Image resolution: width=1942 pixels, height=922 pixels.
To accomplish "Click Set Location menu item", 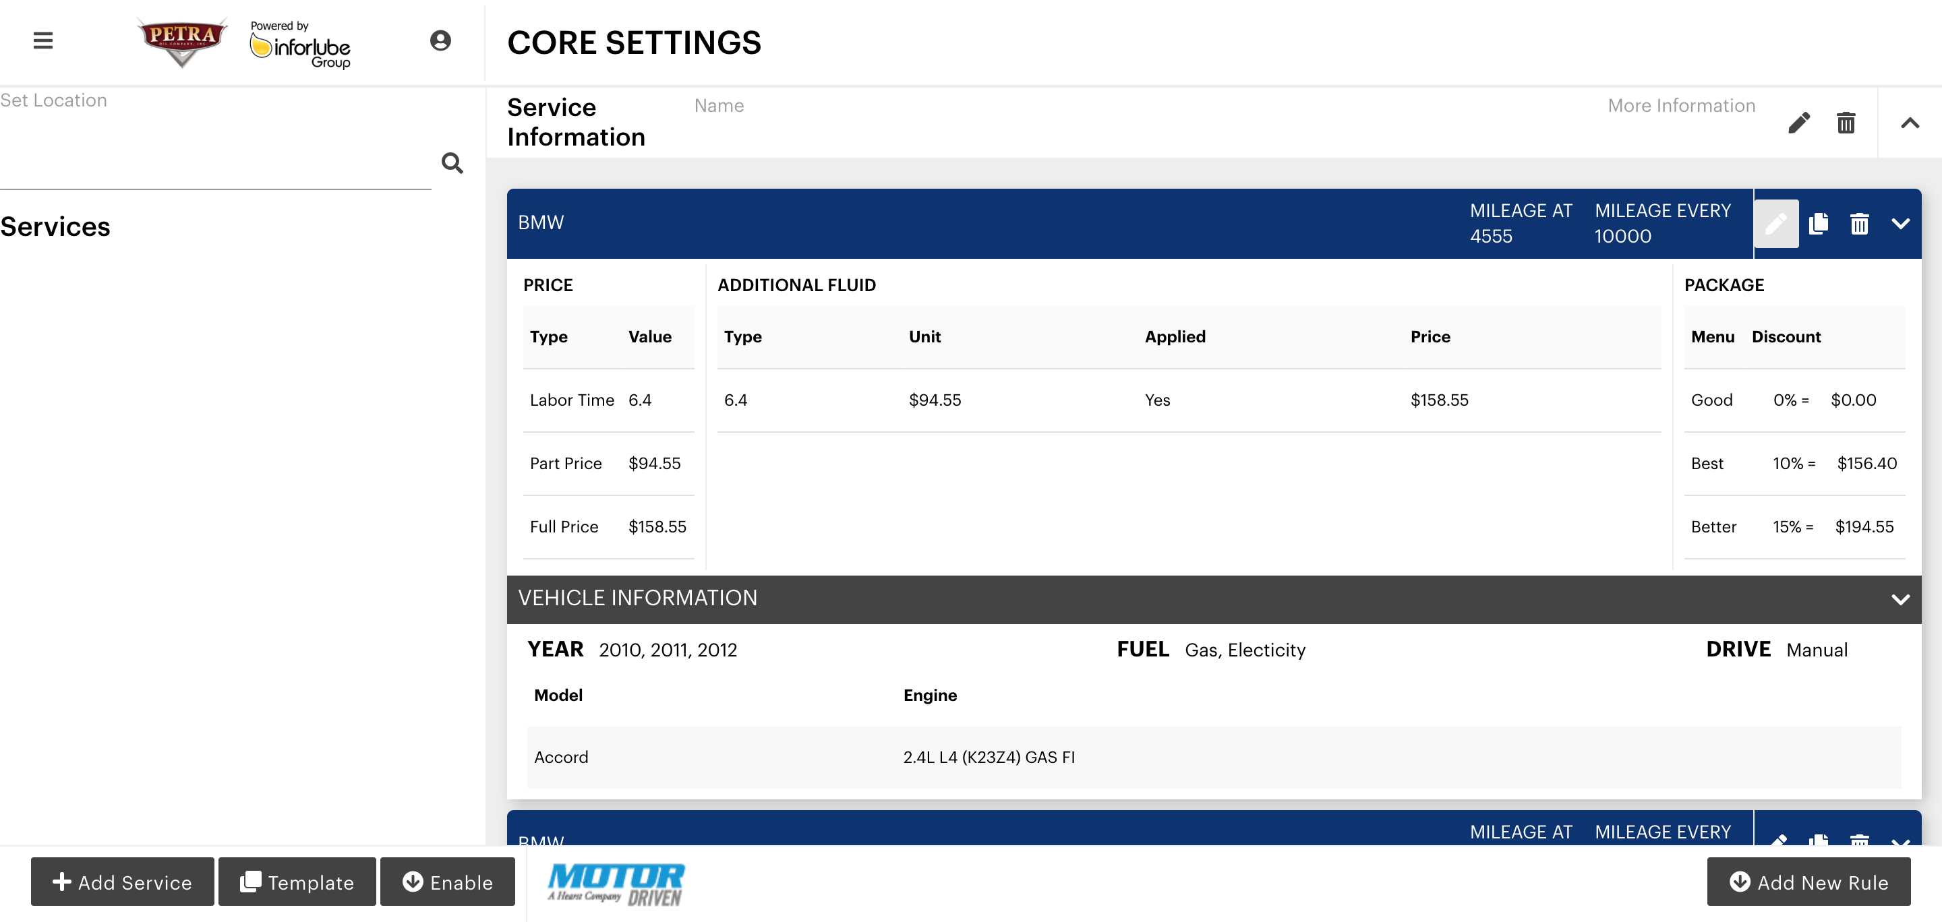I will click(x=55, y=102).
